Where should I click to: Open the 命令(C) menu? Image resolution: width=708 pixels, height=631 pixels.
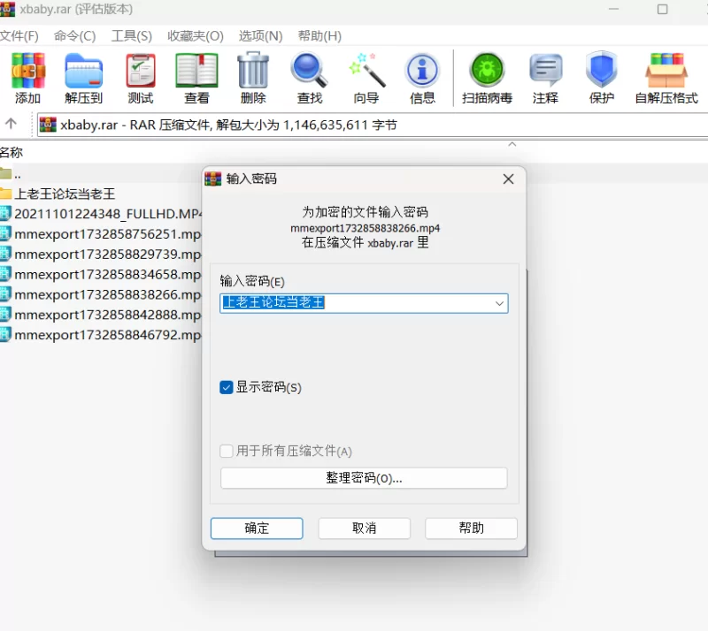(x=75, y=35)
